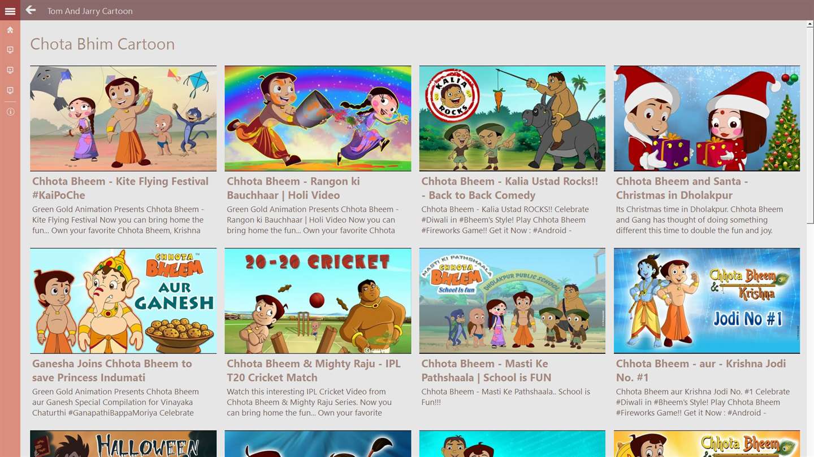The width and height of the screenshot is (814, 457).
Task: Open video channel icon just above divider
Action: (x=10, y=91)
